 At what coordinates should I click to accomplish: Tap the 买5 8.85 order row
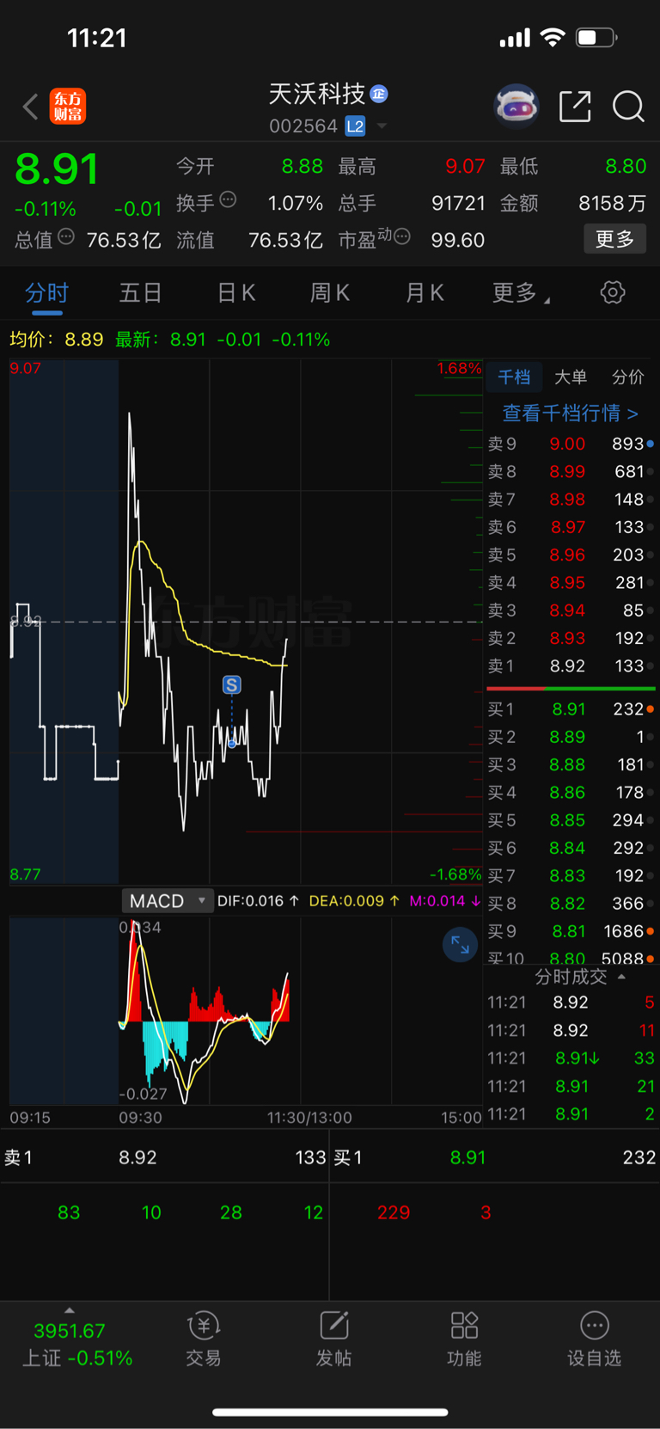click(x=571, y=820)
